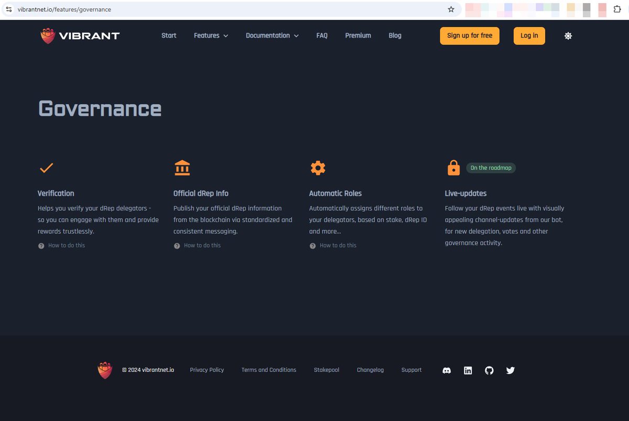Viewport: 629px width, 421px height.
Task: Click the Governance page heading
Action: click(x=100, y=108)
